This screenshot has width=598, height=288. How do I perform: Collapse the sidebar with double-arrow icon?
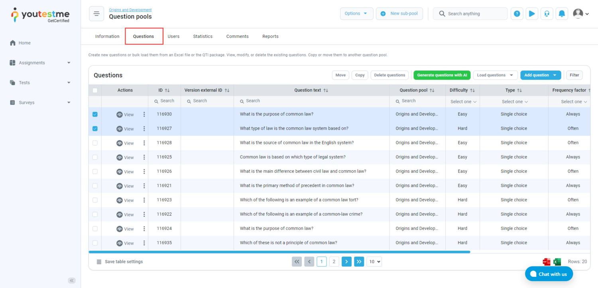[x=72, y=280]
